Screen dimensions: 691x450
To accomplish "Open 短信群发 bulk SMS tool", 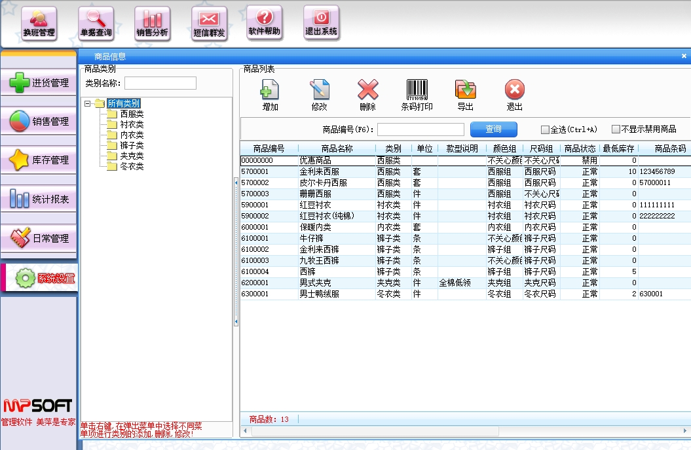I will point(209,24).
